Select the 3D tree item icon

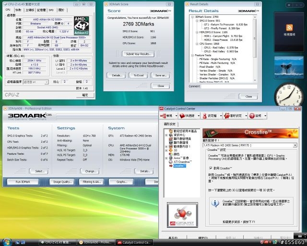coord(171,150)
